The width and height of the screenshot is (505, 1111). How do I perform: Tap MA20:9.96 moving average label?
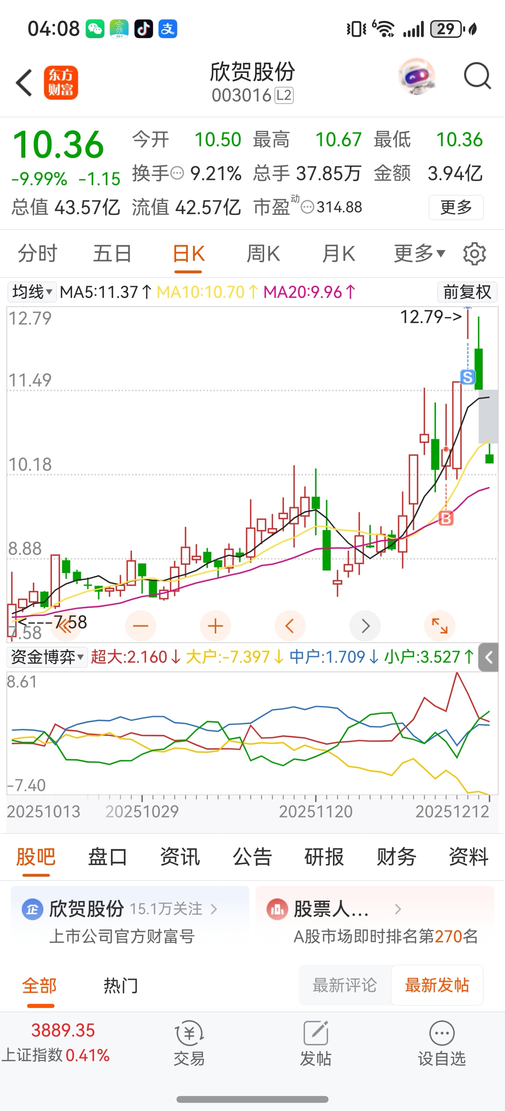[x=309, y=292]
